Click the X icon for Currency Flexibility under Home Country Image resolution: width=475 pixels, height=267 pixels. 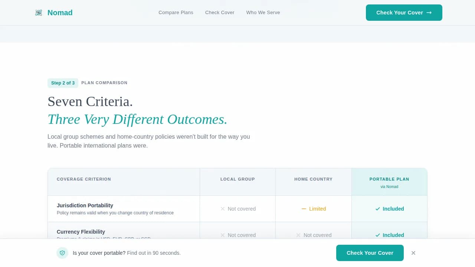pyautogui.click(x=298, y=235)
